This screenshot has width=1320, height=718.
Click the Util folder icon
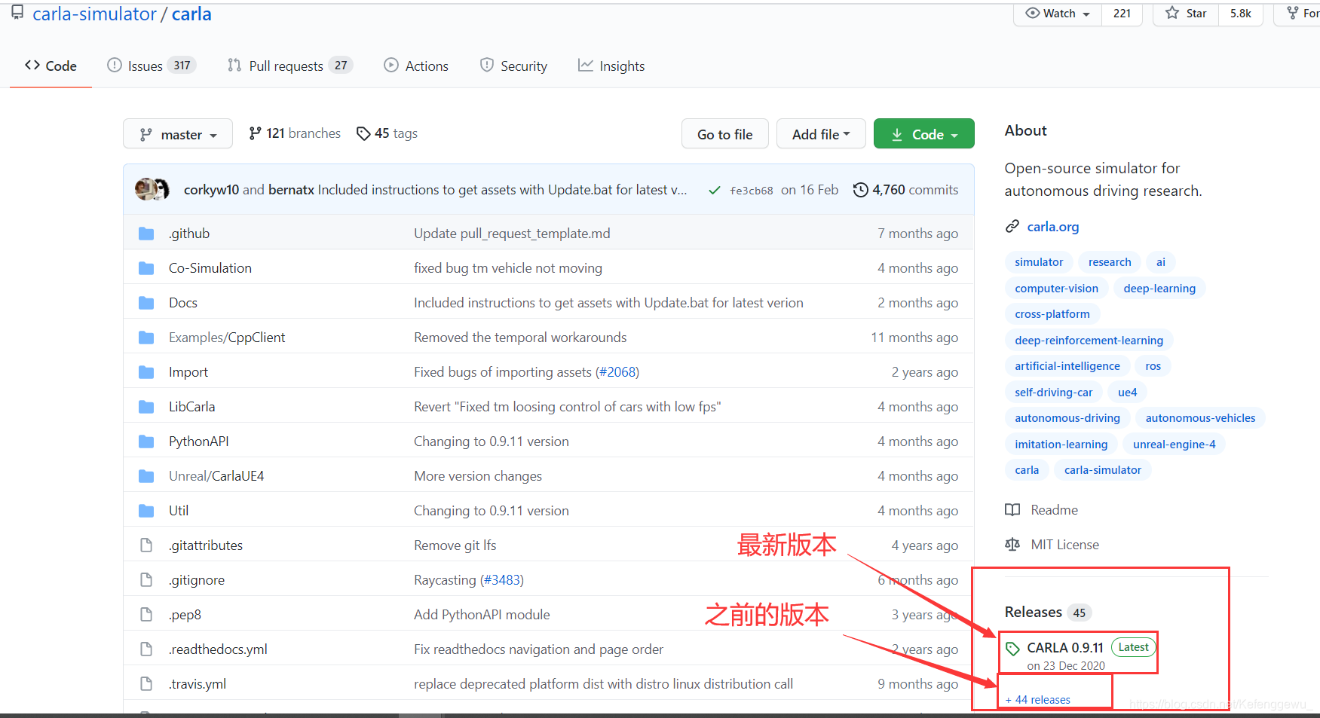146,511
